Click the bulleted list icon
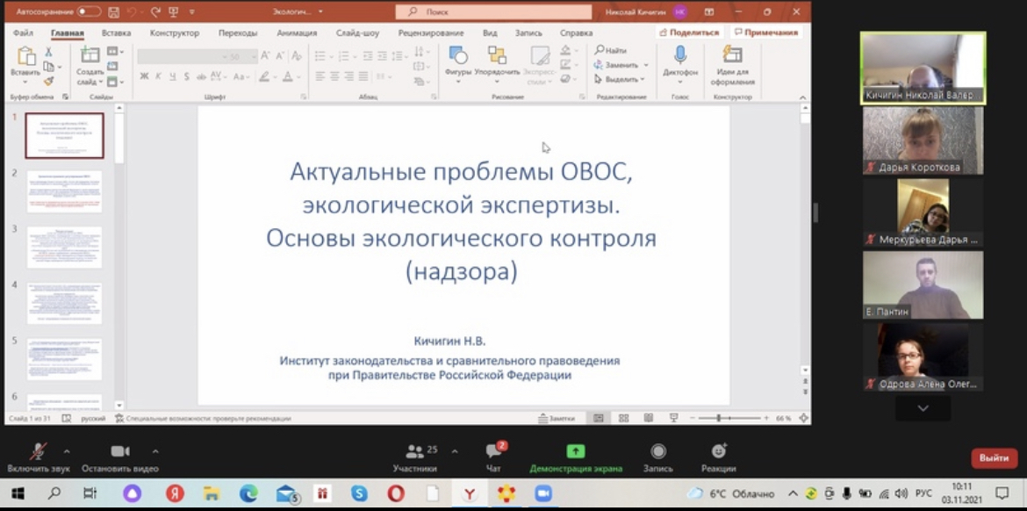 (x=320, y=56)
